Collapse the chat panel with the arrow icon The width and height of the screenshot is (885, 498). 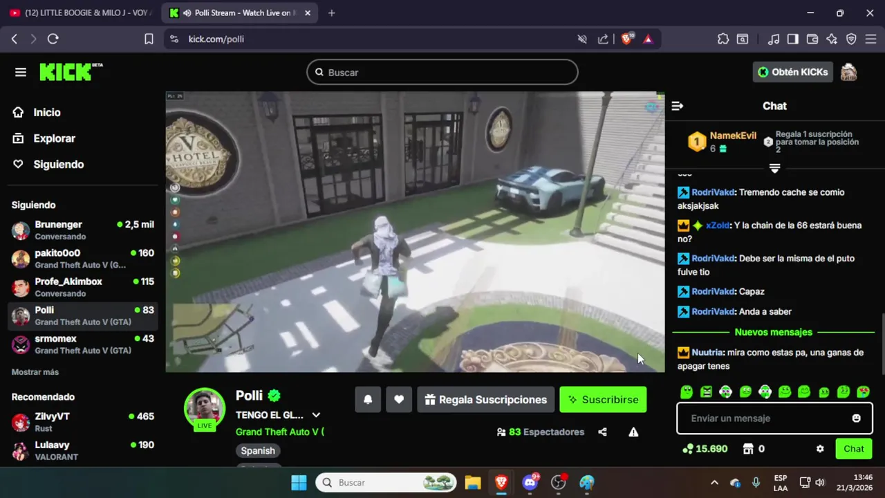(x=678, y=106)
